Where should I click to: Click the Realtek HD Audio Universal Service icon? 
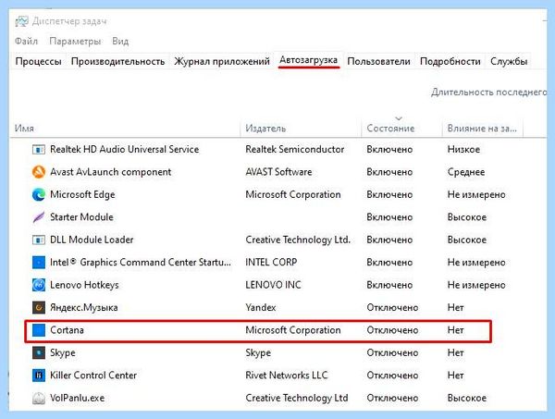[x=39, y=149]
